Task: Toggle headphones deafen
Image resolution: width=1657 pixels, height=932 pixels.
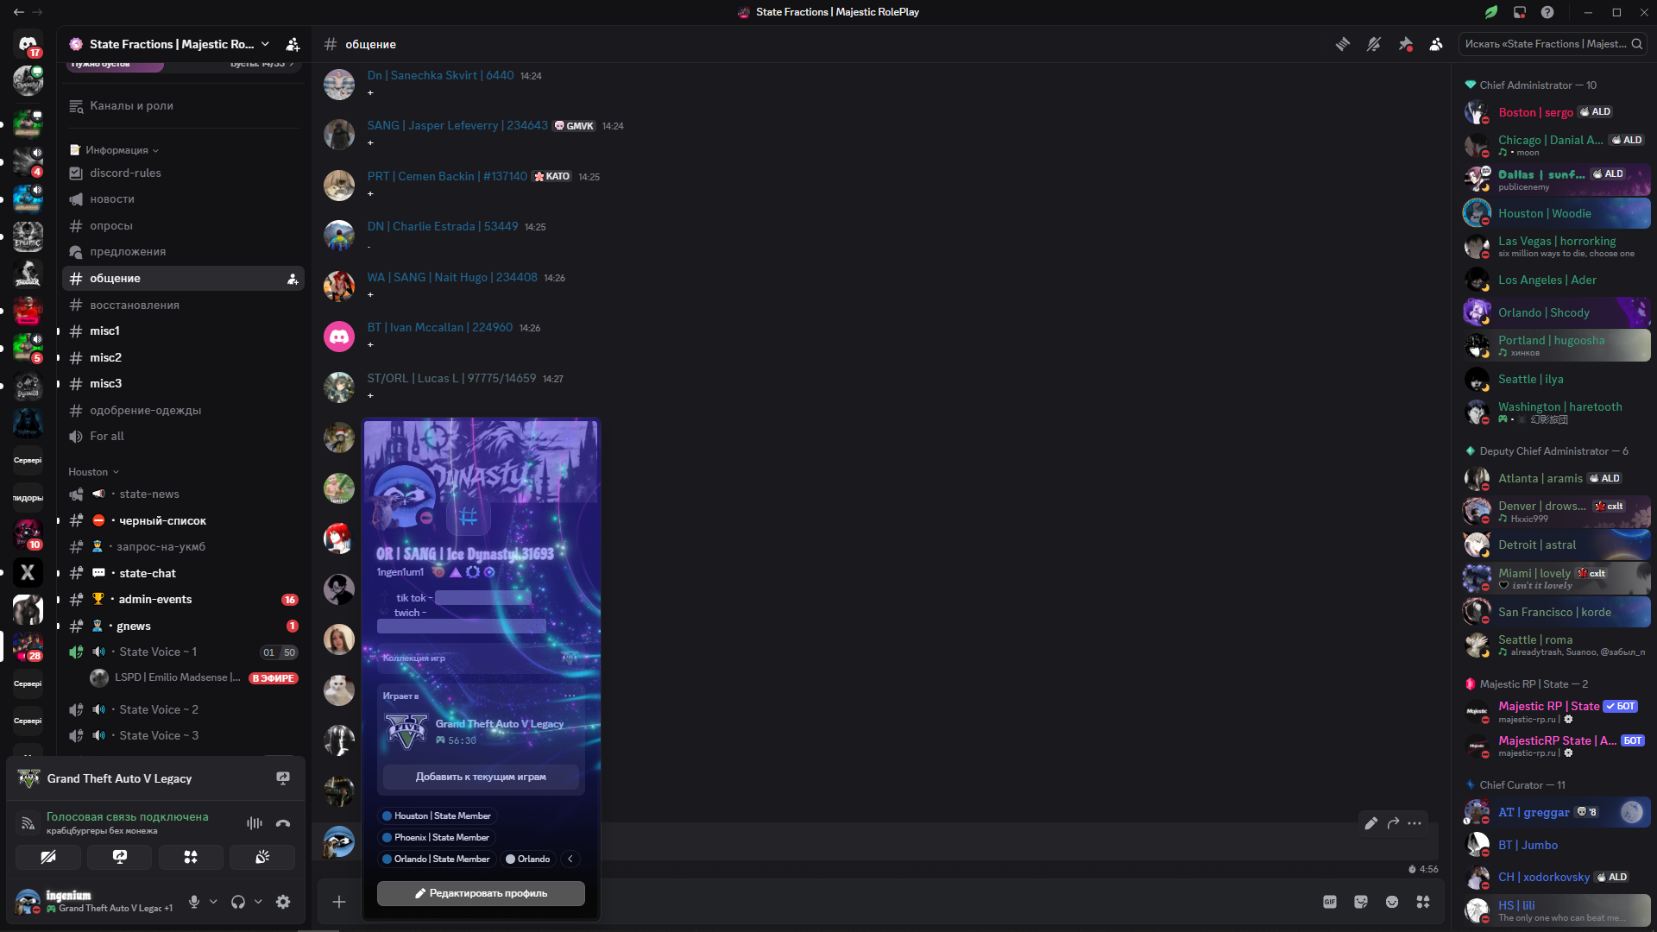Action: pyautogui.click(x=238, y=902)
